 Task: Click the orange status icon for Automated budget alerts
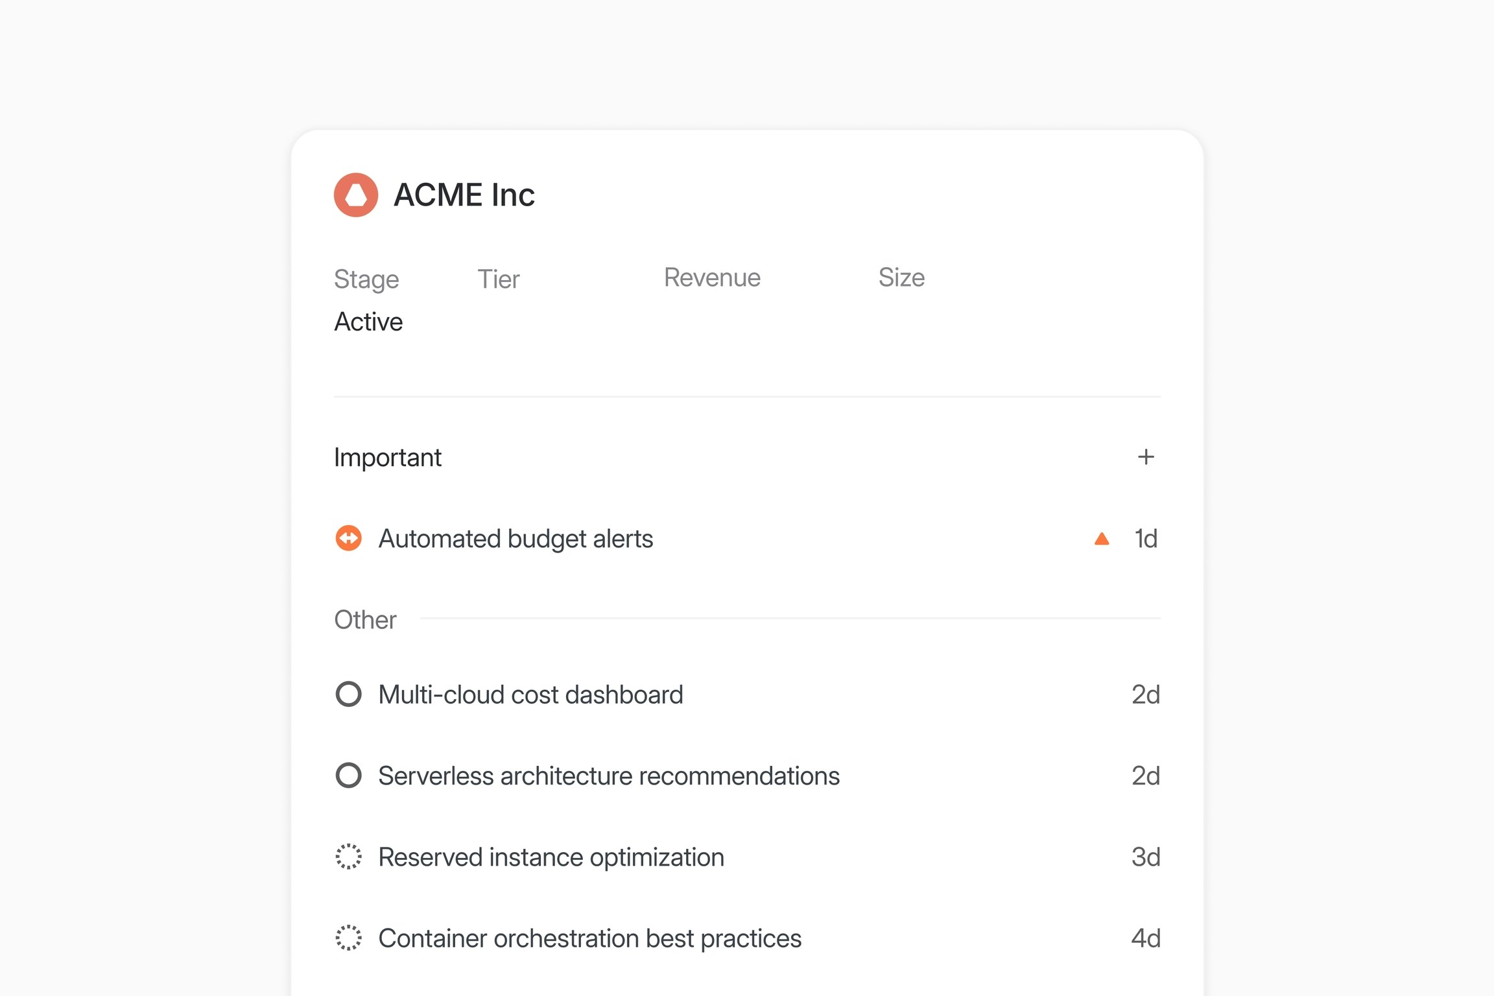tap(348, 538)
